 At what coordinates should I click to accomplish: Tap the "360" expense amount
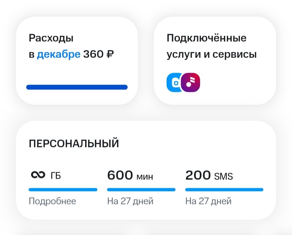pyautogui.click(x=93, y=54)
